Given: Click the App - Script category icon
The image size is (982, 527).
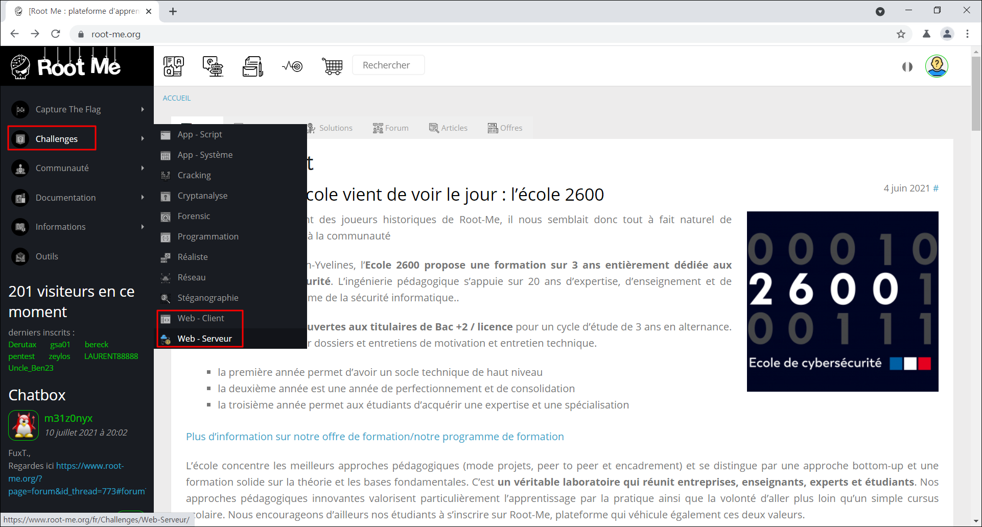Looking at the screenshot, I should [x=166, y=135].
